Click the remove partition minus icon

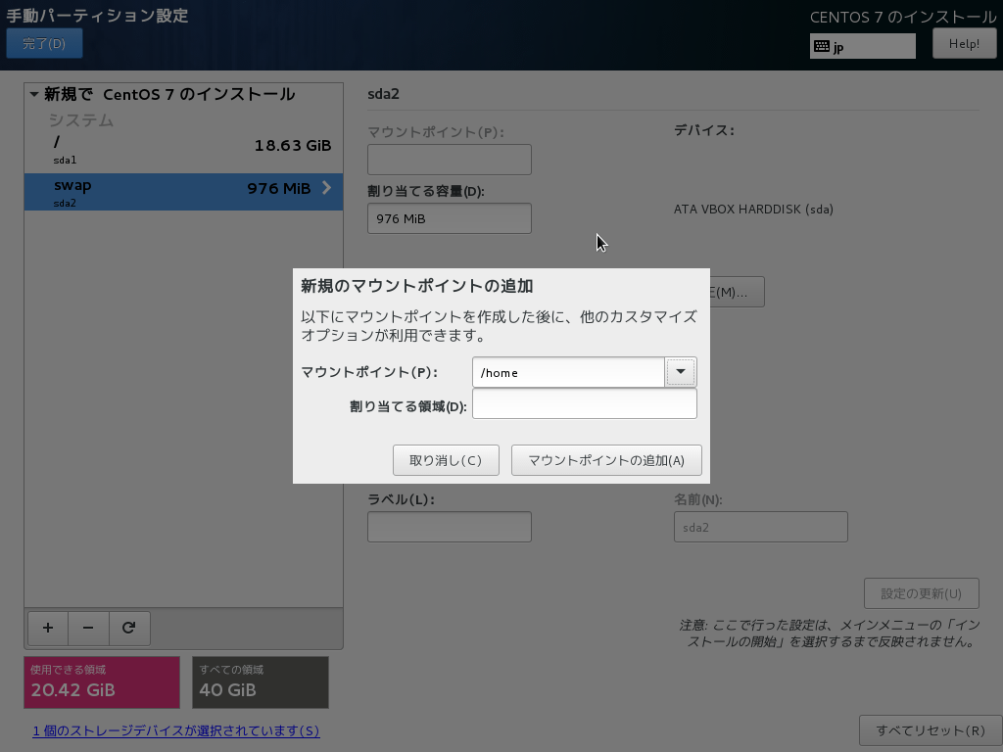click(x=88, y=628)
